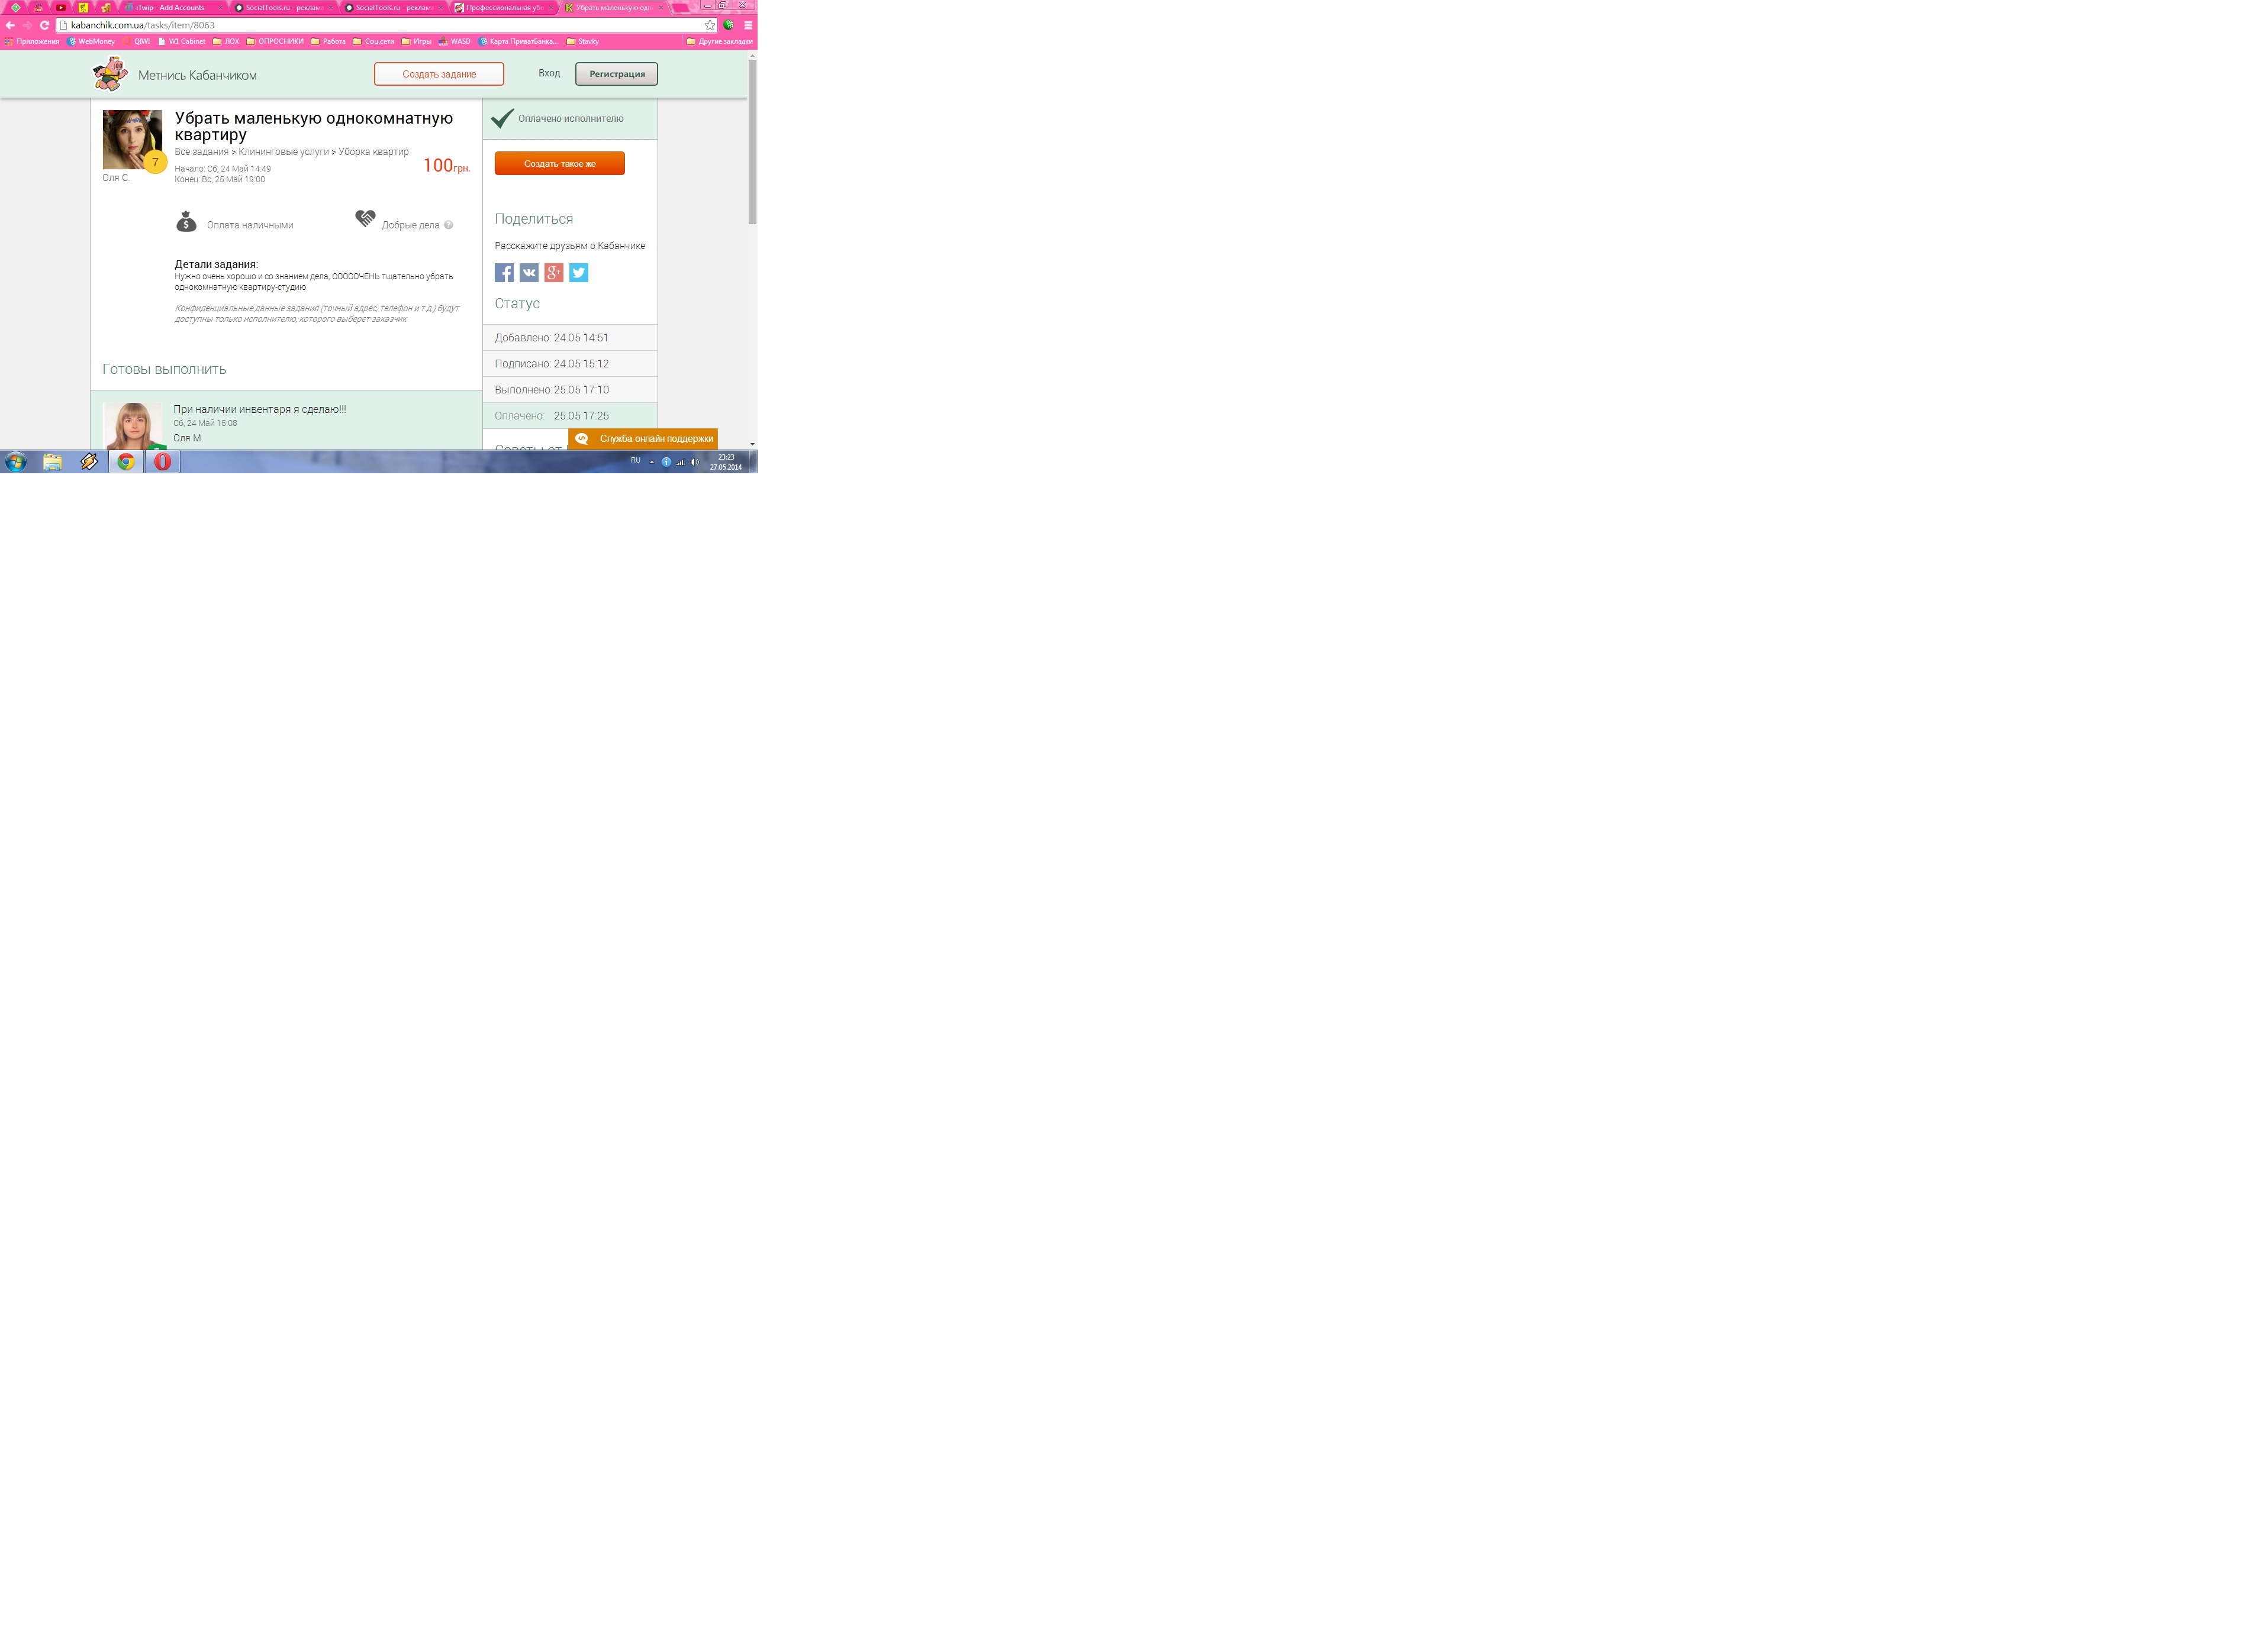The height and width of the screenshot is (1628, 2268).
Task: Click the blue info tray icon
Action: (x=666, y=461)
